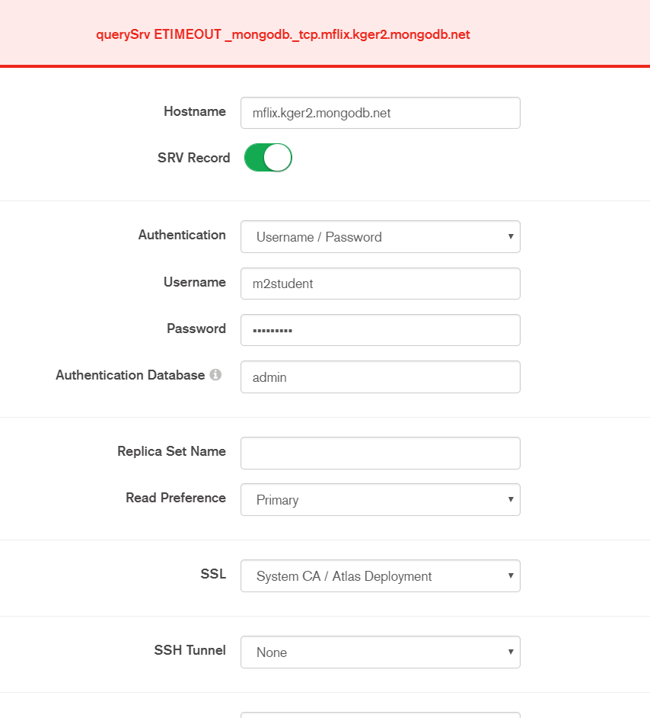
Task: Click inside the Password field
Action: [x=380, y=330]
